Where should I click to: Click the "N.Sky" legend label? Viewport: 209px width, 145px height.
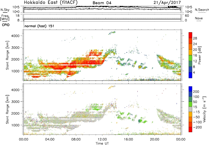[x=5, y=10]
